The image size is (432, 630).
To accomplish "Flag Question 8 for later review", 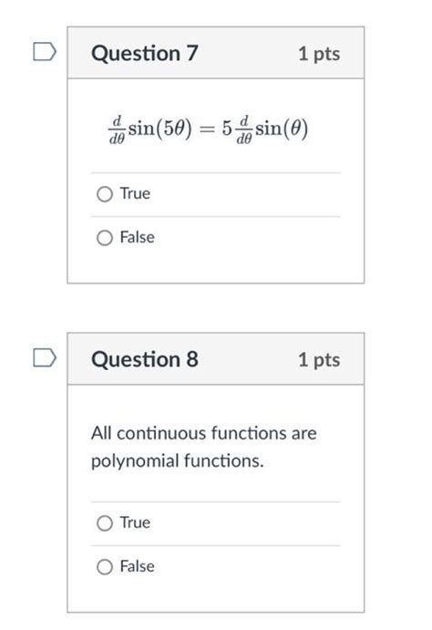I will point(45,357).
